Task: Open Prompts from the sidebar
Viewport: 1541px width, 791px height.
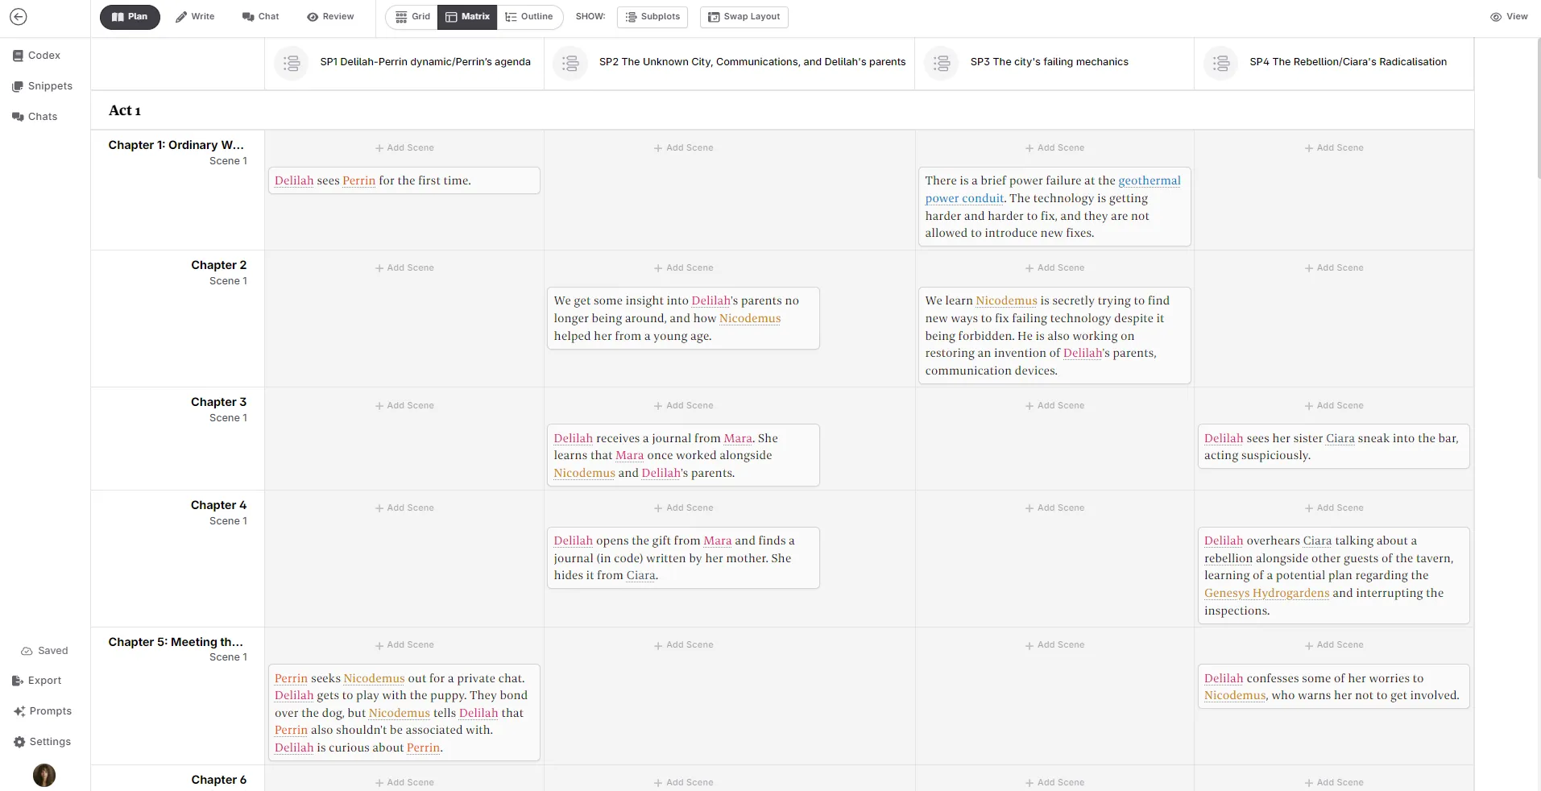Action: pyautogui.click(x=43, y=711)
